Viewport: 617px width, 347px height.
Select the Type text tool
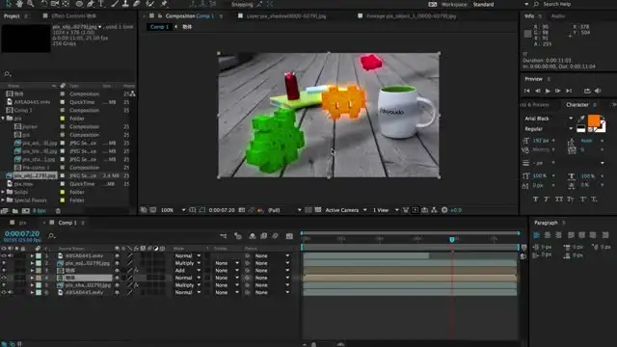coord(101,4)
